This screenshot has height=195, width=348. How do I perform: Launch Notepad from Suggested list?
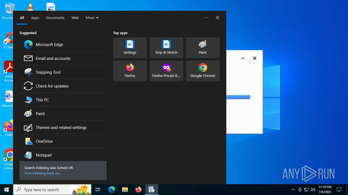click(x=63, y=155)
